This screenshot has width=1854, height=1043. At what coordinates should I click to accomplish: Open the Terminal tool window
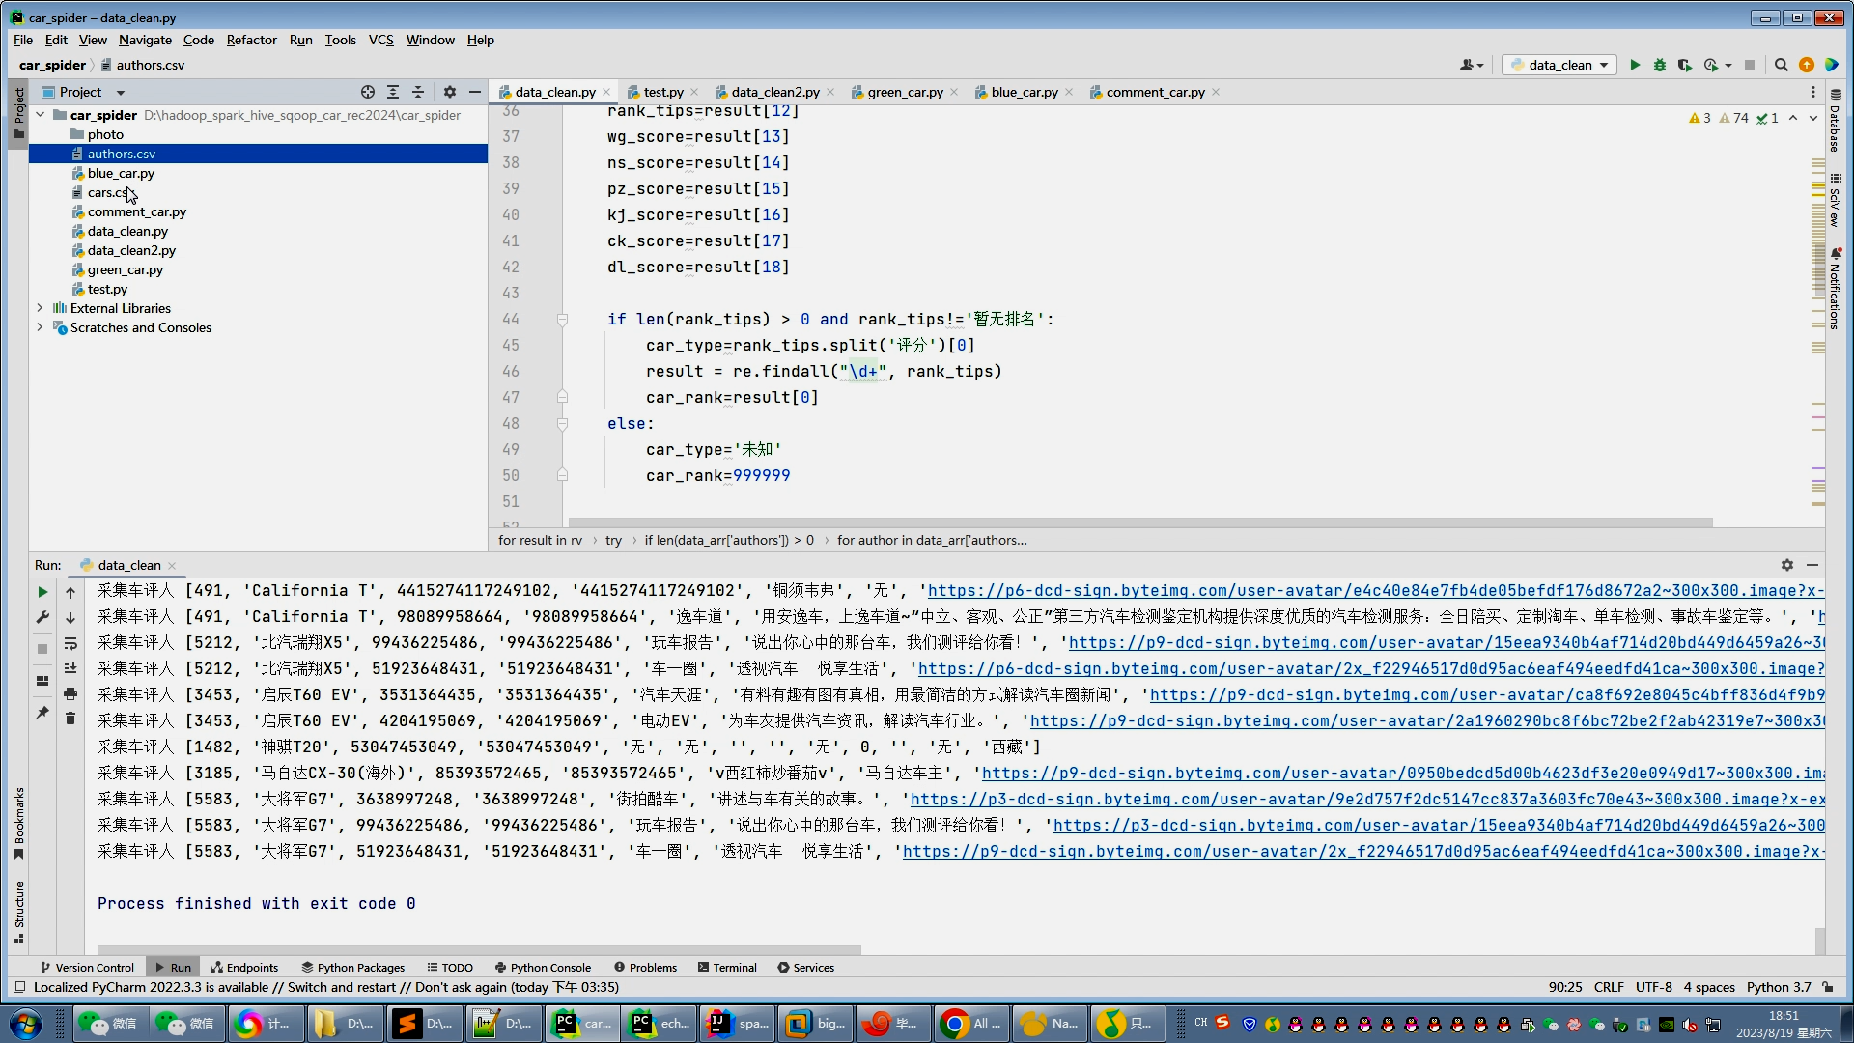(727, 967)
